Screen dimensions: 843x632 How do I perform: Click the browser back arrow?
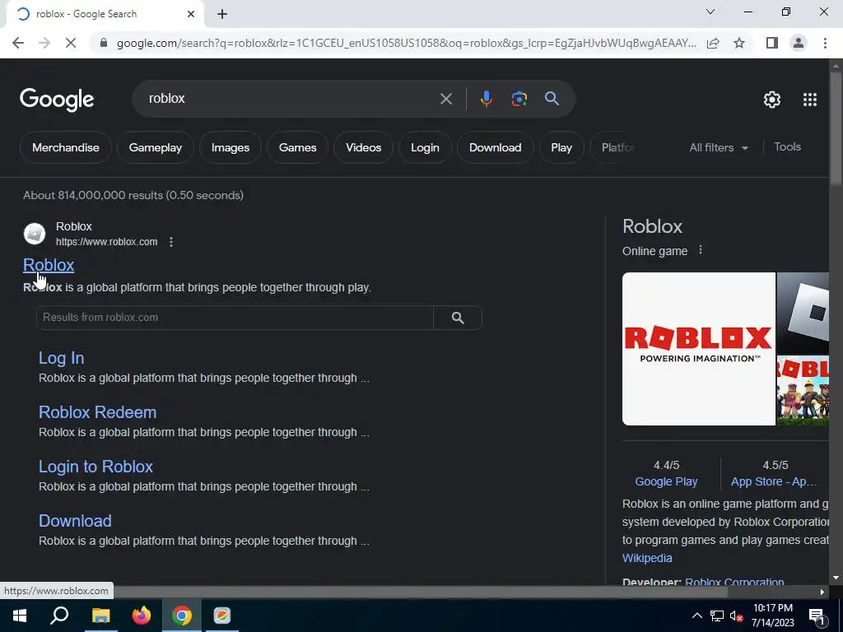[18, 43]
